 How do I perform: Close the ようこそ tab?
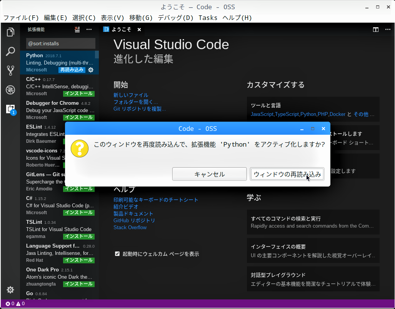tap(139, 30)
